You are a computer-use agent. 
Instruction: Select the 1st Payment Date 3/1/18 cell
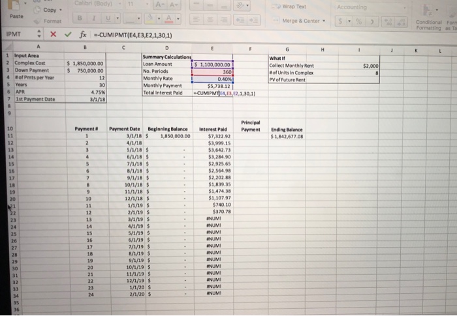click(85, 99)
